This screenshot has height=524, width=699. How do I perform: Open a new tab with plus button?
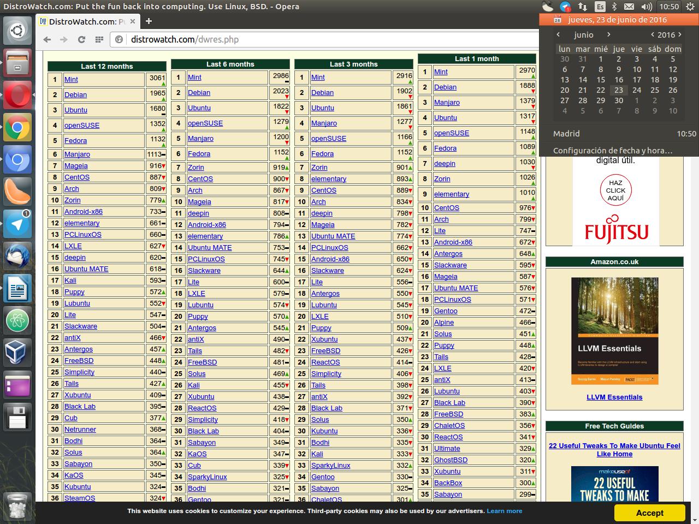point(149,21)
